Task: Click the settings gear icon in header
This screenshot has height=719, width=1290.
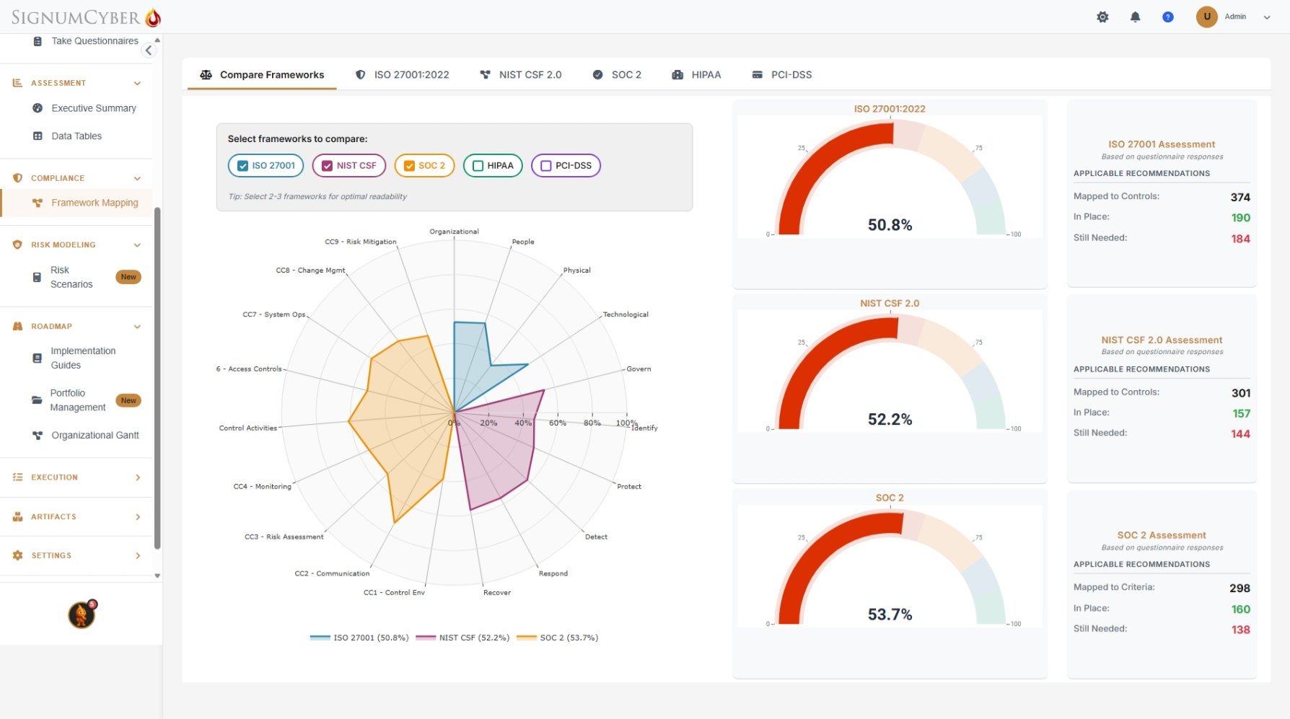Action: tap(1102, 17)
